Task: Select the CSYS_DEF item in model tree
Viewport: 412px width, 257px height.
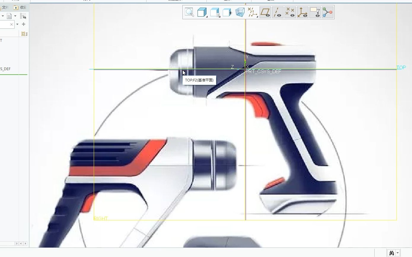Action: pos(5,69)
